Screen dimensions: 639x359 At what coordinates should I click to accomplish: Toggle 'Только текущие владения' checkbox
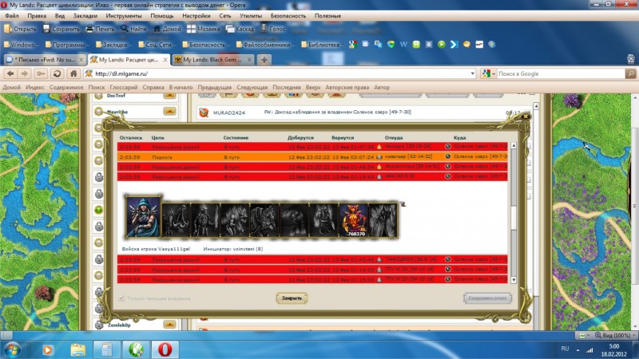122,298
